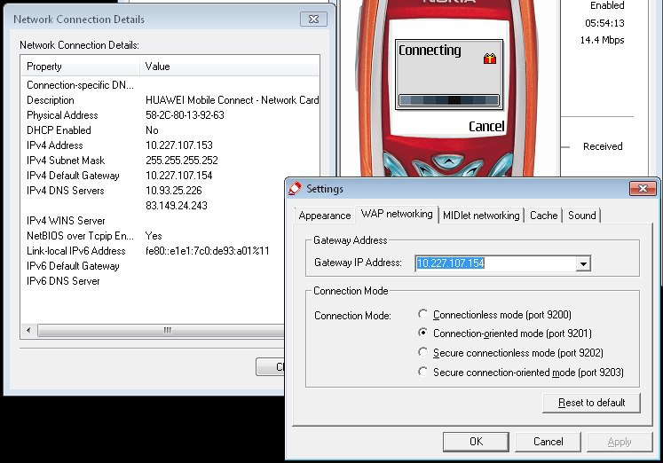The width and height of the screenshot is (663, 463).
Task: Select the Physical Address row
Action: point(170,115)
